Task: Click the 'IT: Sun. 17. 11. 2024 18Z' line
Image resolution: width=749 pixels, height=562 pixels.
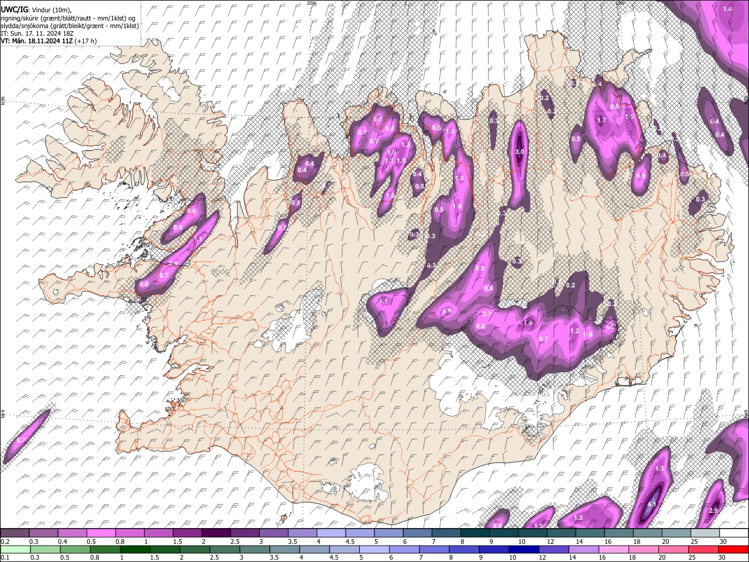Action: point(37,33)
